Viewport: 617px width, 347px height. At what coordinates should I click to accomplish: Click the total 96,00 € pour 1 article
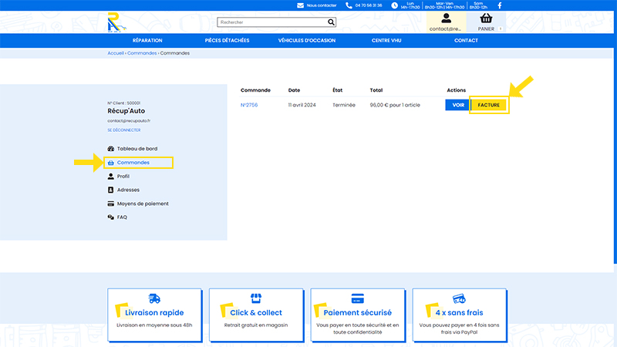[395, 105]
